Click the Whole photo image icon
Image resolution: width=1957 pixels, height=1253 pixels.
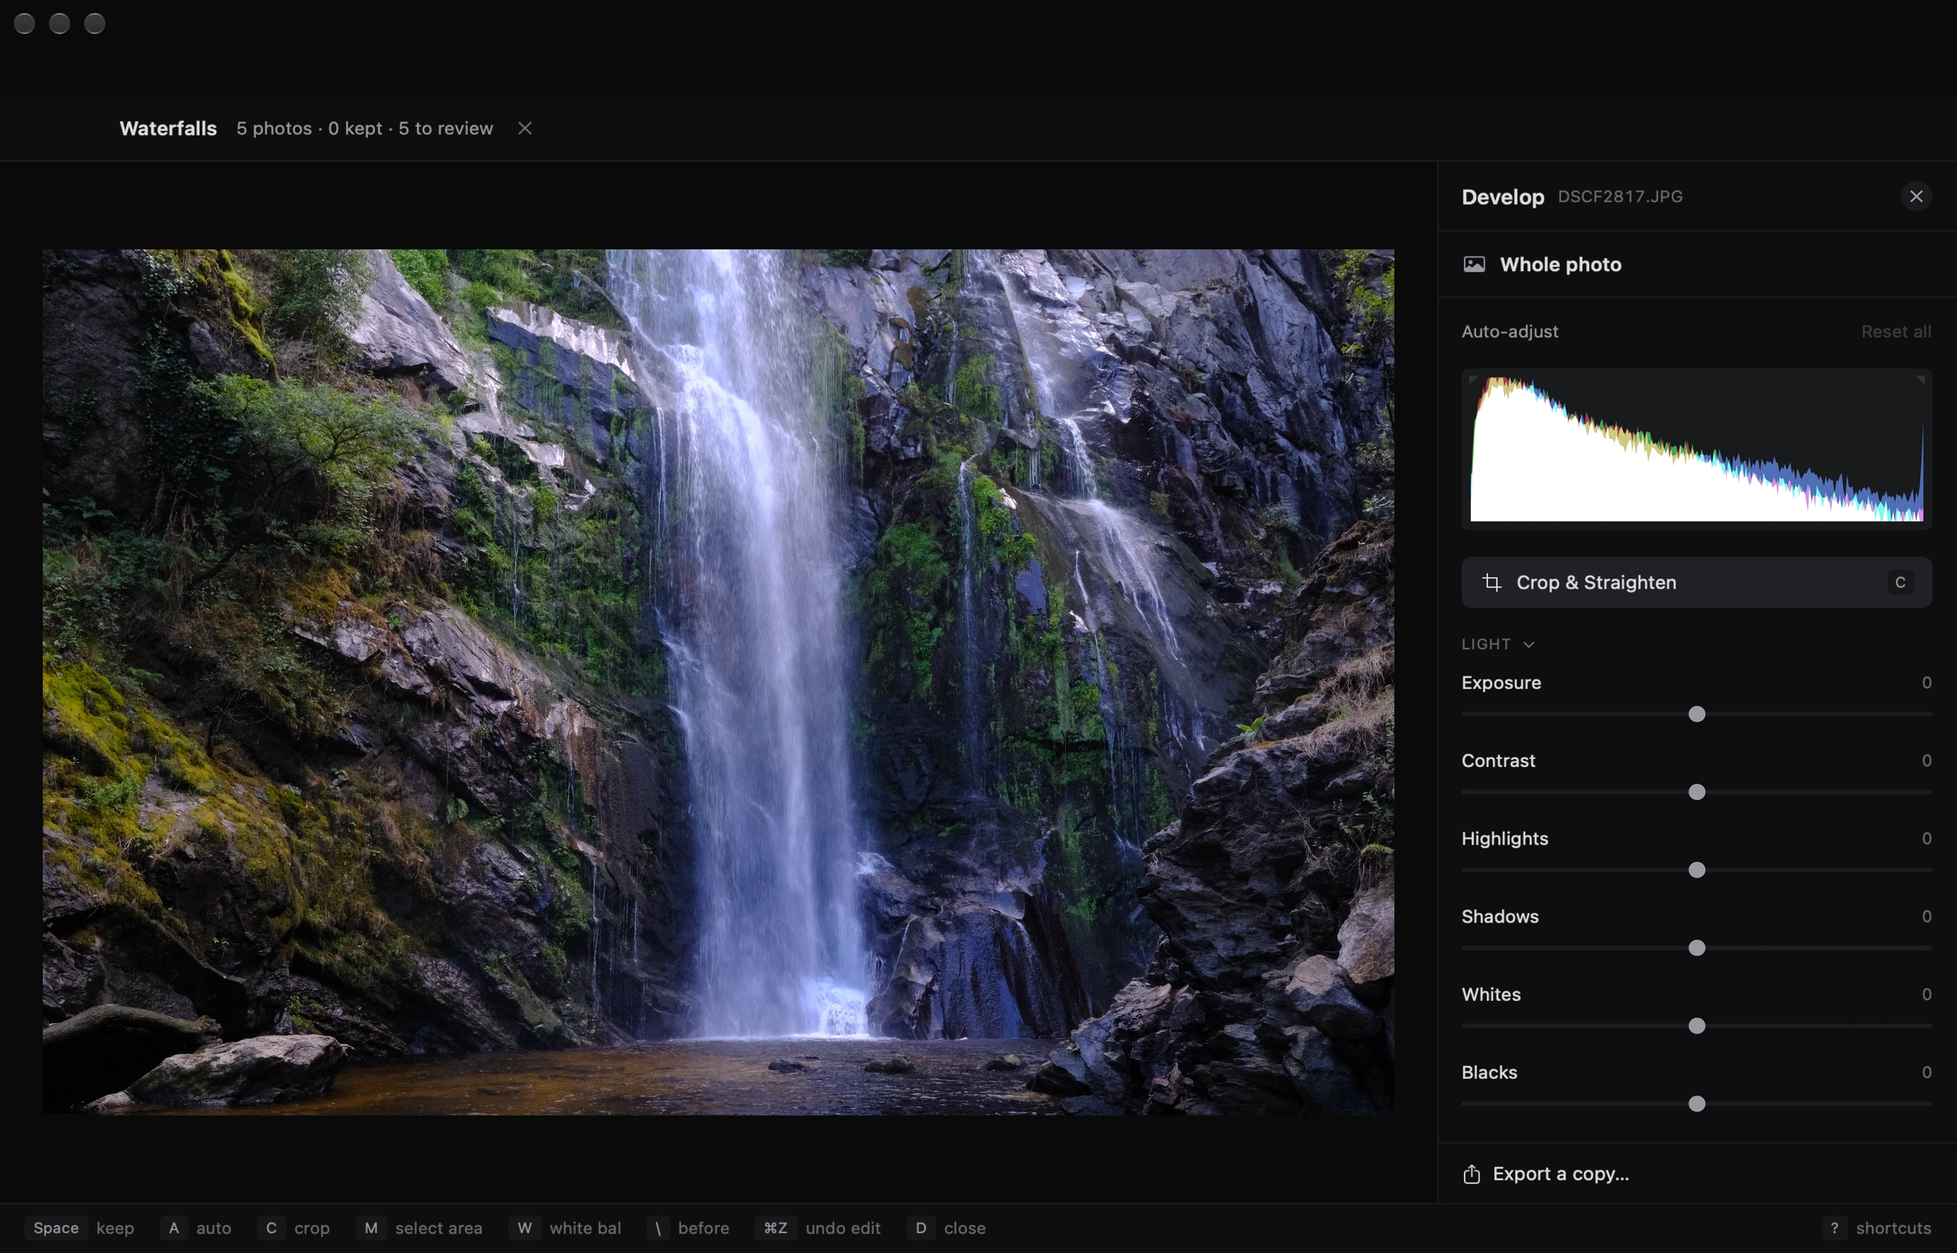tap(1475, 264)
